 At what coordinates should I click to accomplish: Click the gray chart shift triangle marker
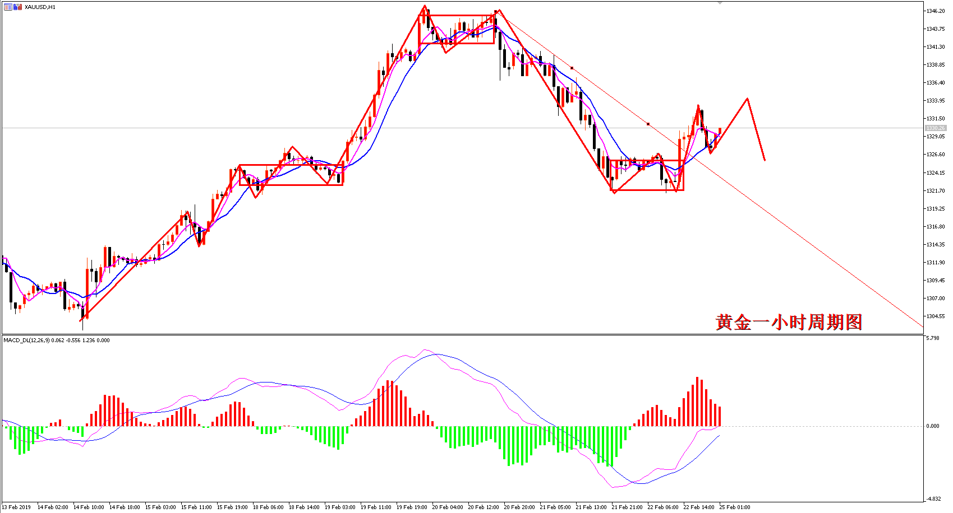(720, 3)
